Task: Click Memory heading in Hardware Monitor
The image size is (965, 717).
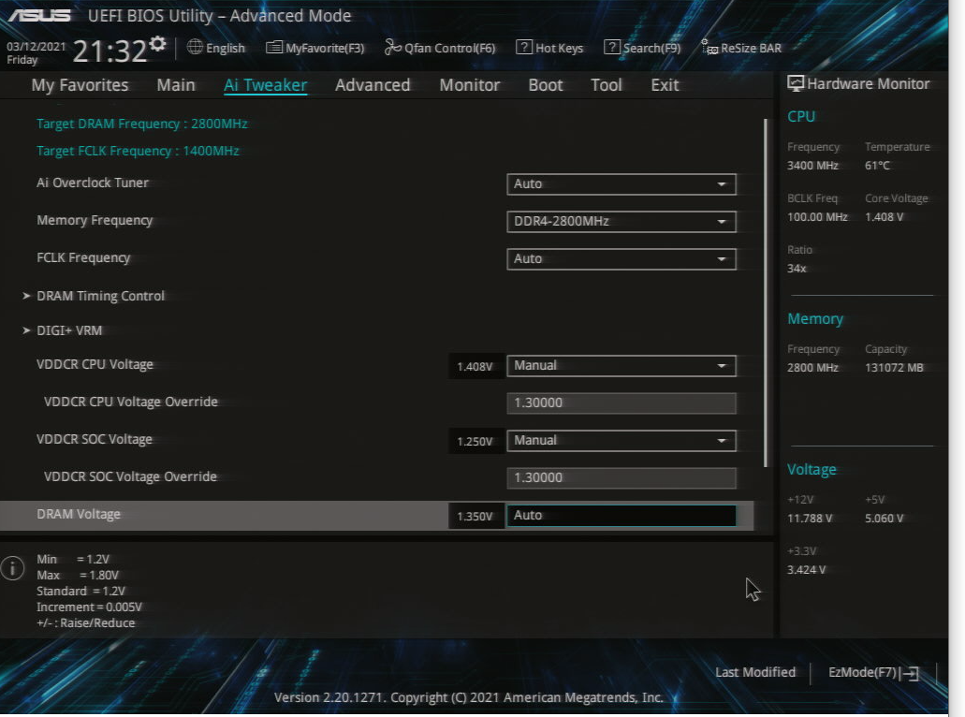Action: (x=815, y=319)
